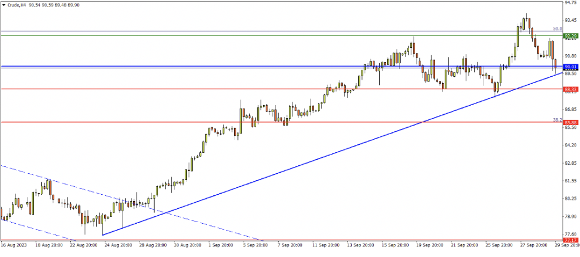Click the 84.20 price scale label
580x257 pixels.
click(570, 145)
